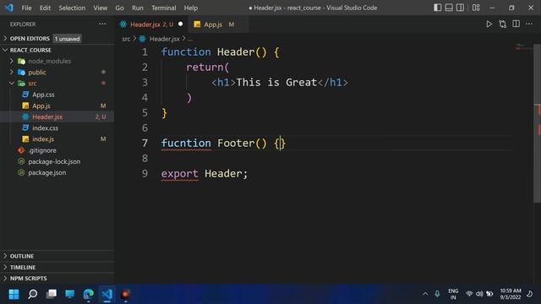Toggle secondary sidebar layout icon

point(460,8)
